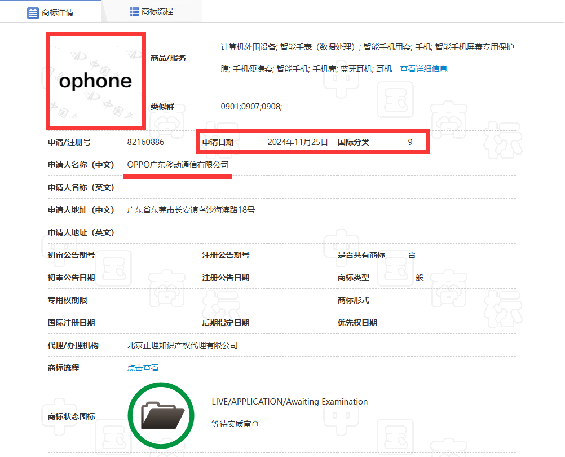The image size is (565, 457).
Task: Click the 注册公告日期 label
Action: [x=226, y=278]
